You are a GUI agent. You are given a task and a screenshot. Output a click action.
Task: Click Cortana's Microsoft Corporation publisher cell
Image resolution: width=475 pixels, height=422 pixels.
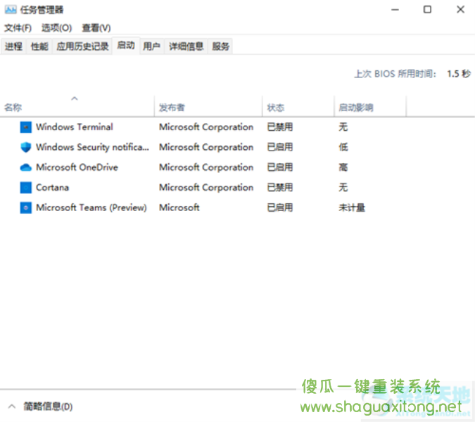(x=206, y=188)
